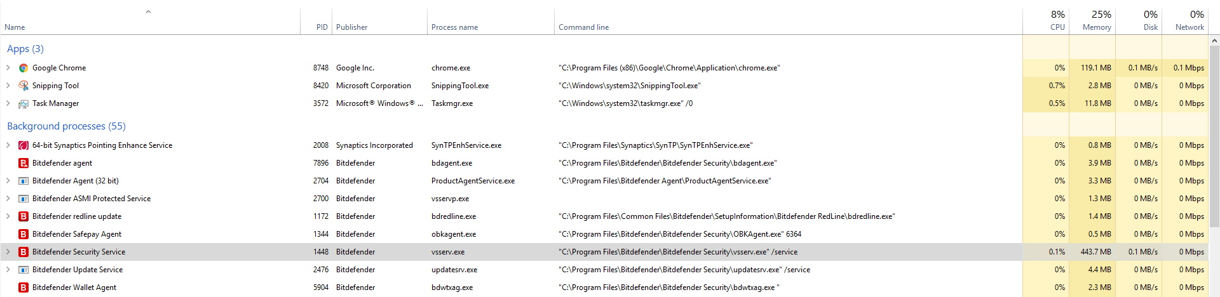Click the Apps (3) group heading

point(25,49)
